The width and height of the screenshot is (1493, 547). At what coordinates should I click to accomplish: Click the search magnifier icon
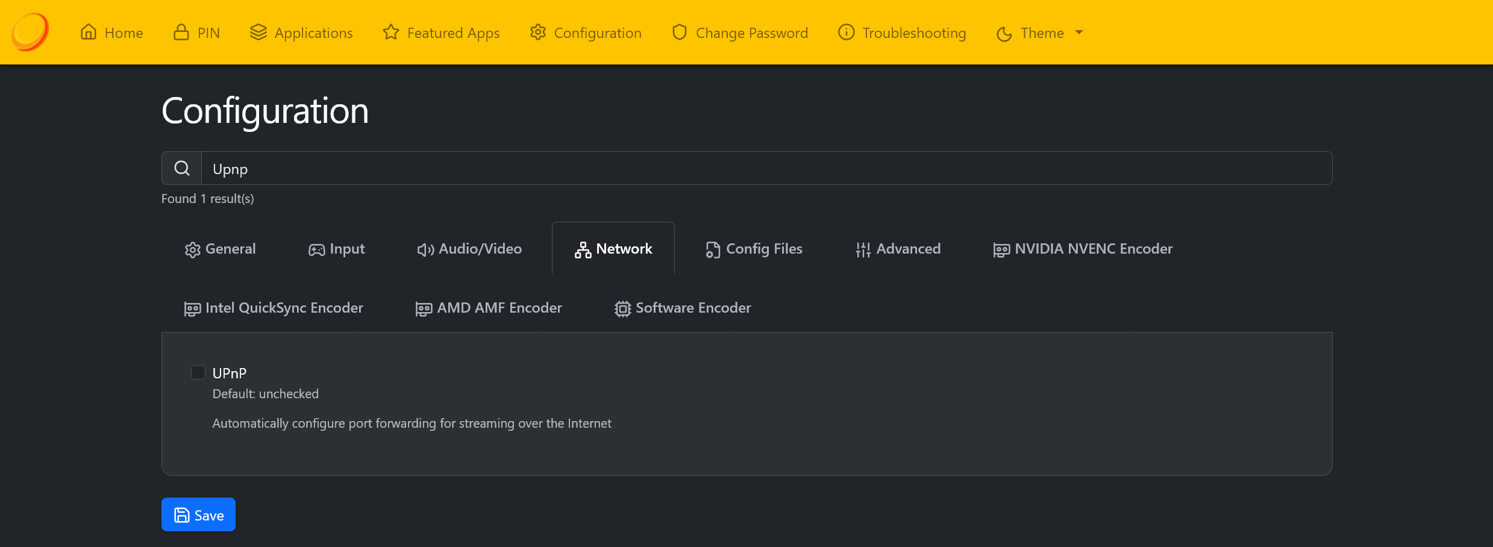(x=182, y=168)
